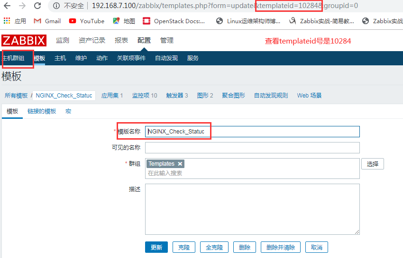403x258 pixels.
Task: Click the 删除并清除 button
Action: (x=280, y=247)
